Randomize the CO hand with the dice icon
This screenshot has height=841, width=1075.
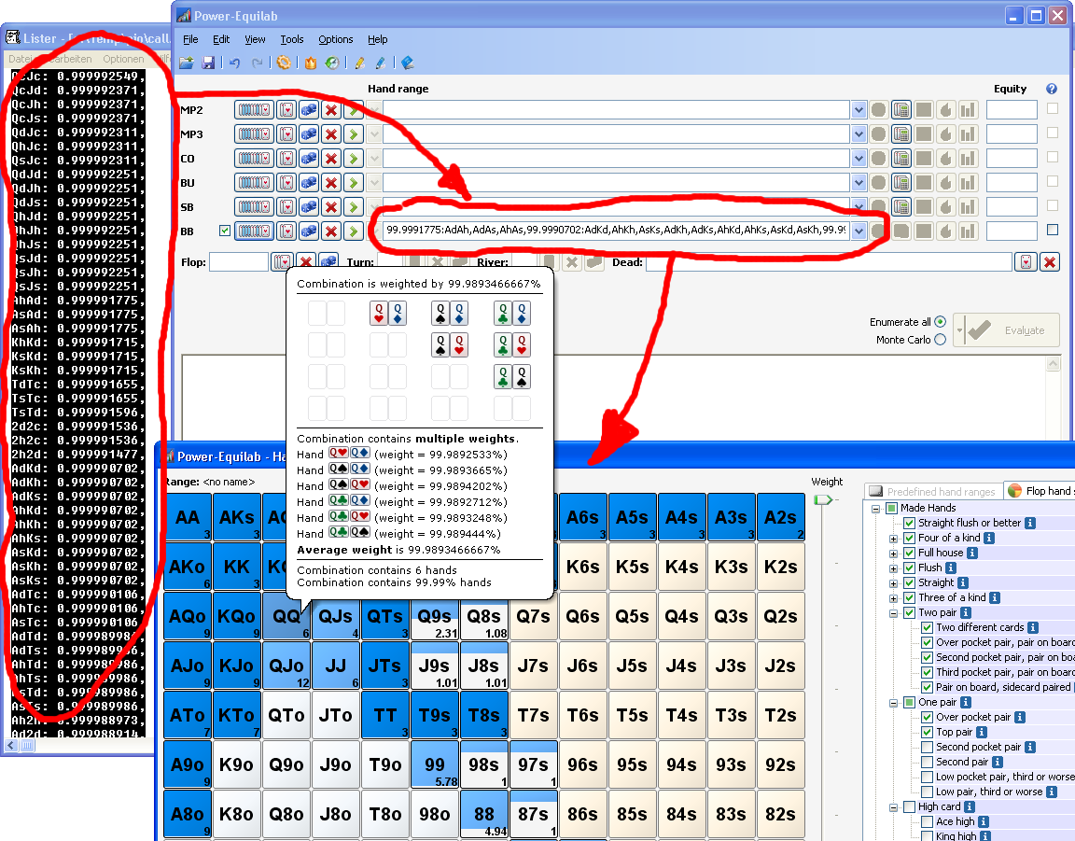[x=309, y=159]
